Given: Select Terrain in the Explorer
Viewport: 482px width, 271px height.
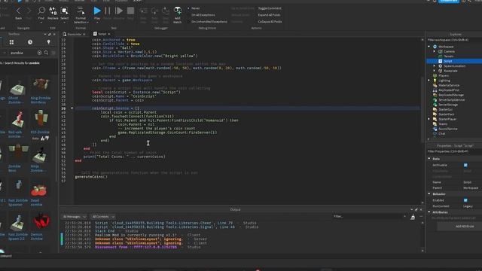Looking at the screenshot, I should pyautogui.click(x=449, y=56).
